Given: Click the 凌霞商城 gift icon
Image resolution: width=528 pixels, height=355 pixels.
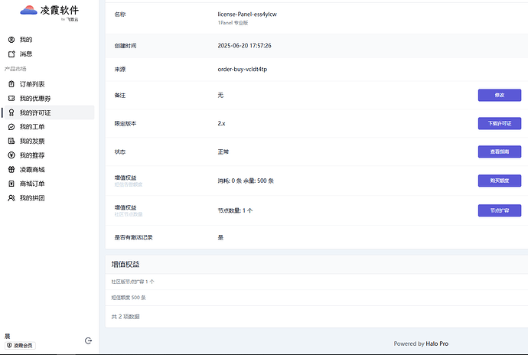Looking at the screenshot, I should click(x=11, y=170).
